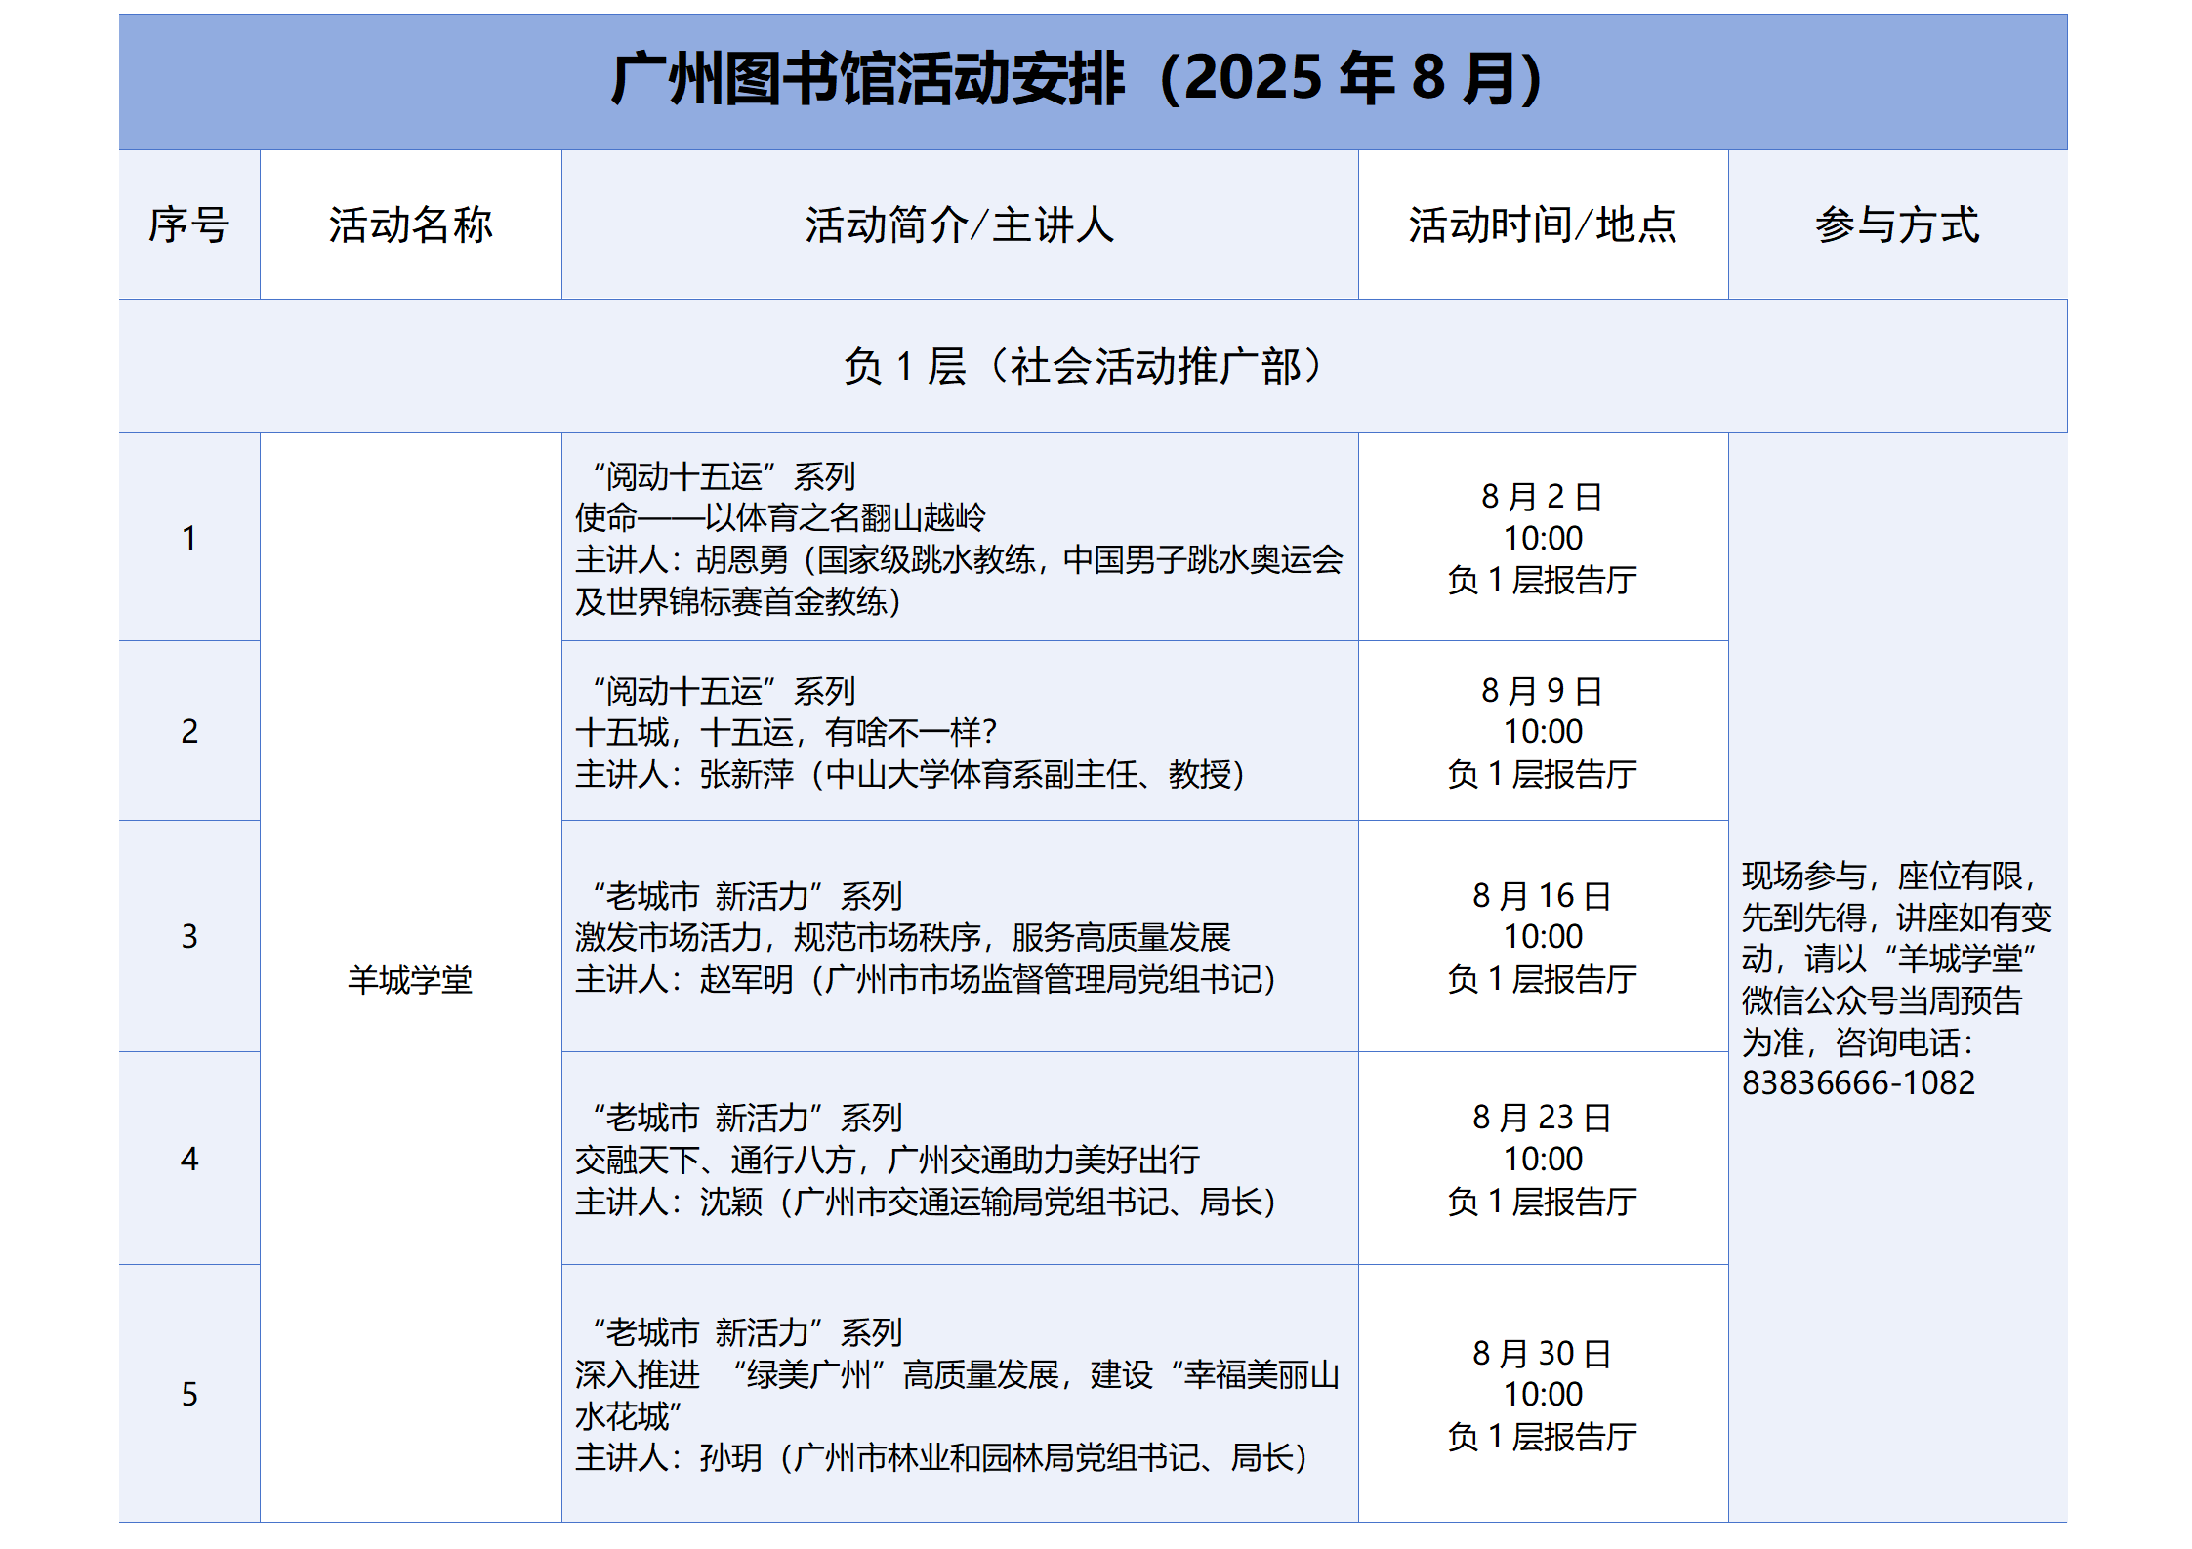Click row number 4 cell

tap(189, 1159)
